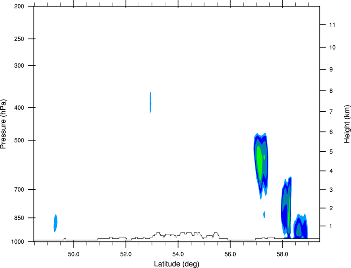351x268 pixels.
Task: Click the 6 km height label
Action: [331, 132]
